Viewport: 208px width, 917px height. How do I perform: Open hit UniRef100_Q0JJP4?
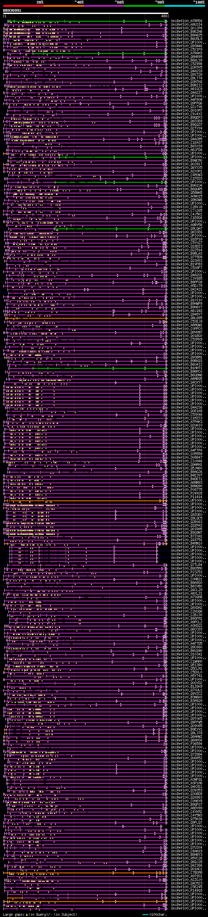click(186, 28)
